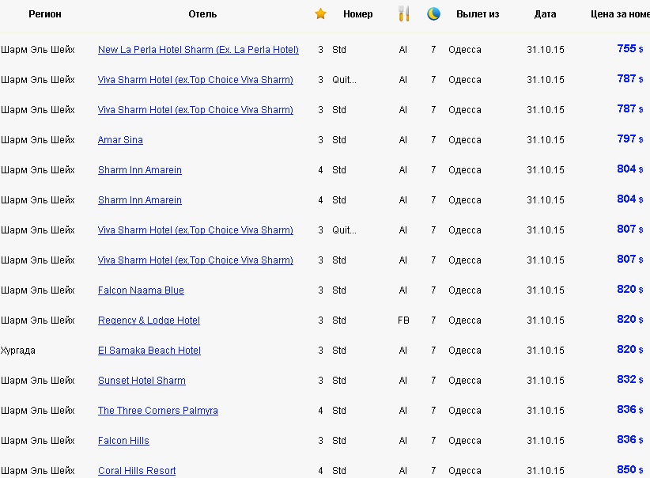Open The Three Corners Palmyra link
The image size is (650, 478).
[x=158, y=411]
